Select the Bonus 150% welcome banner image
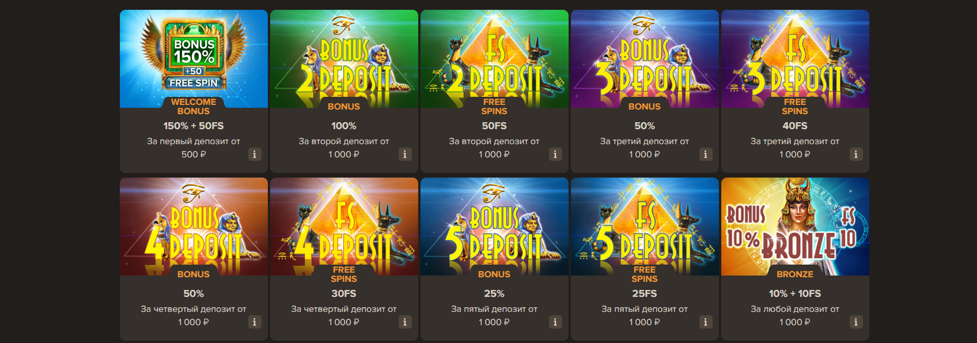Screen dimensions: 977x343 point(194,59)
